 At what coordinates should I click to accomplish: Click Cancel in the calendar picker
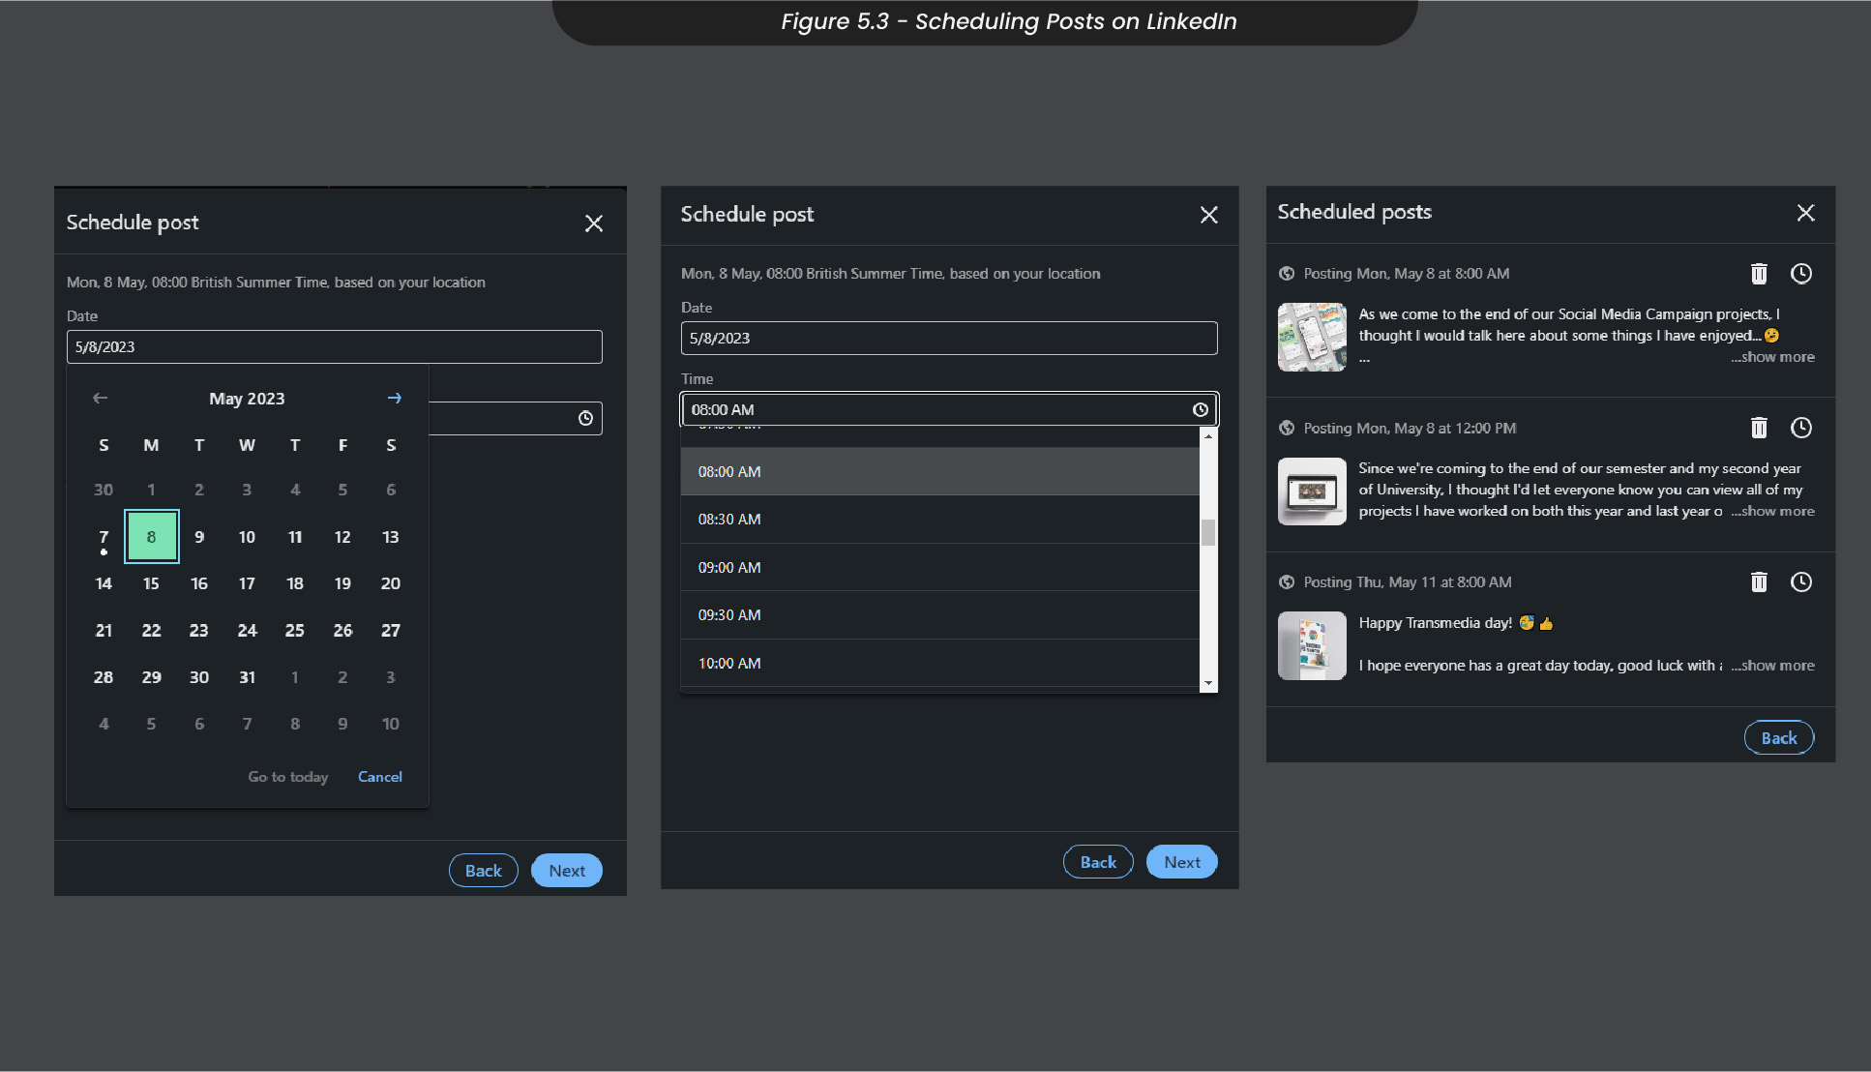click(x=380, y=777)
